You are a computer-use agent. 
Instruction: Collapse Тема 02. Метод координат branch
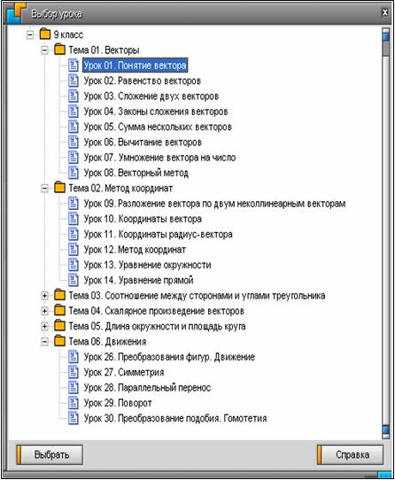(44, 188)
